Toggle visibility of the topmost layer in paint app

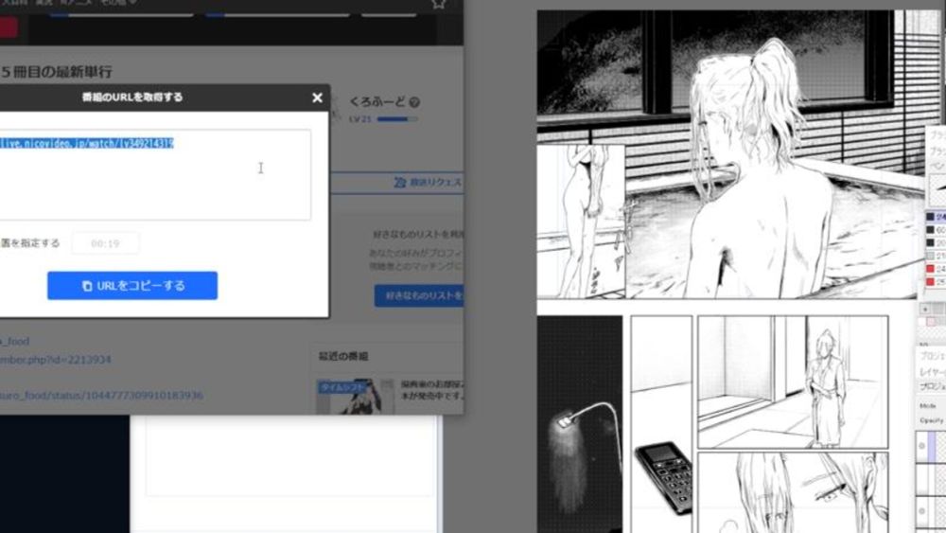click(x=921, y=446)
